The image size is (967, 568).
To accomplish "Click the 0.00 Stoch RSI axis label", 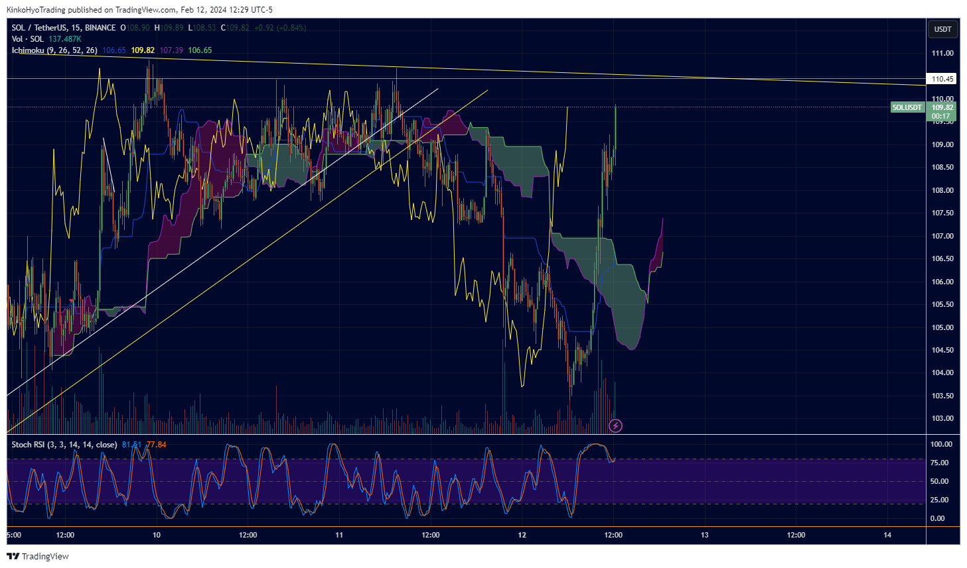I will tap(938, 518).
